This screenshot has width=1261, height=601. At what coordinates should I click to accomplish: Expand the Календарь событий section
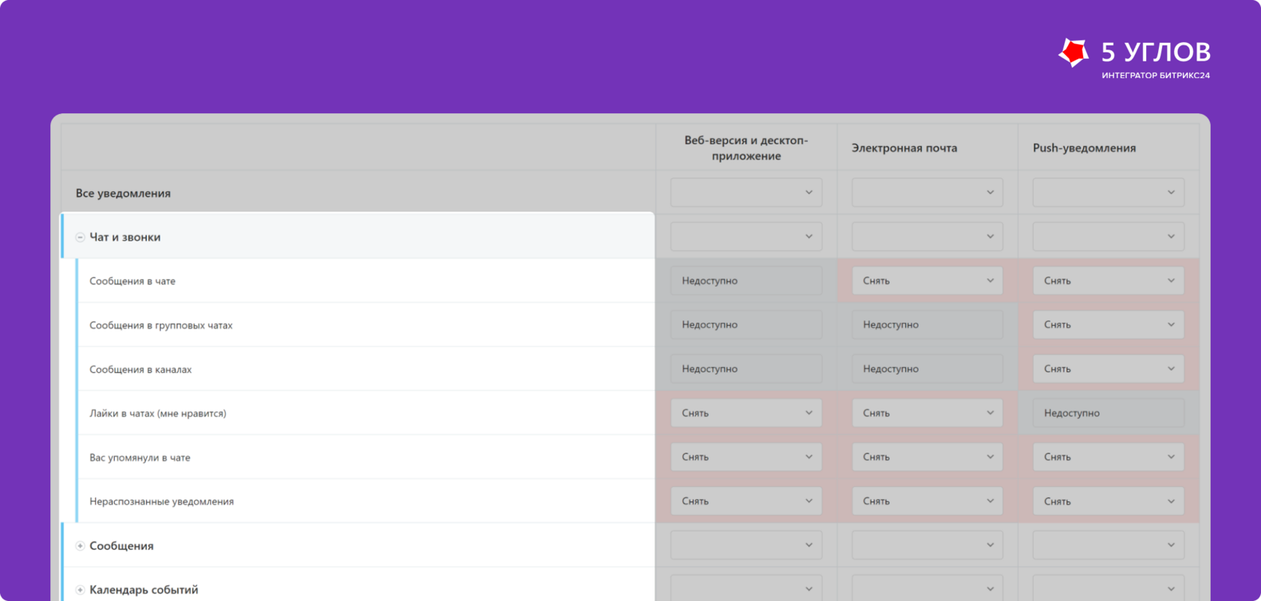(80, 590)
